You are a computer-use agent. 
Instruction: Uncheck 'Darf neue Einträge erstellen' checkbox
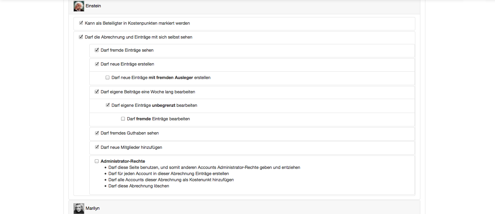97,64
